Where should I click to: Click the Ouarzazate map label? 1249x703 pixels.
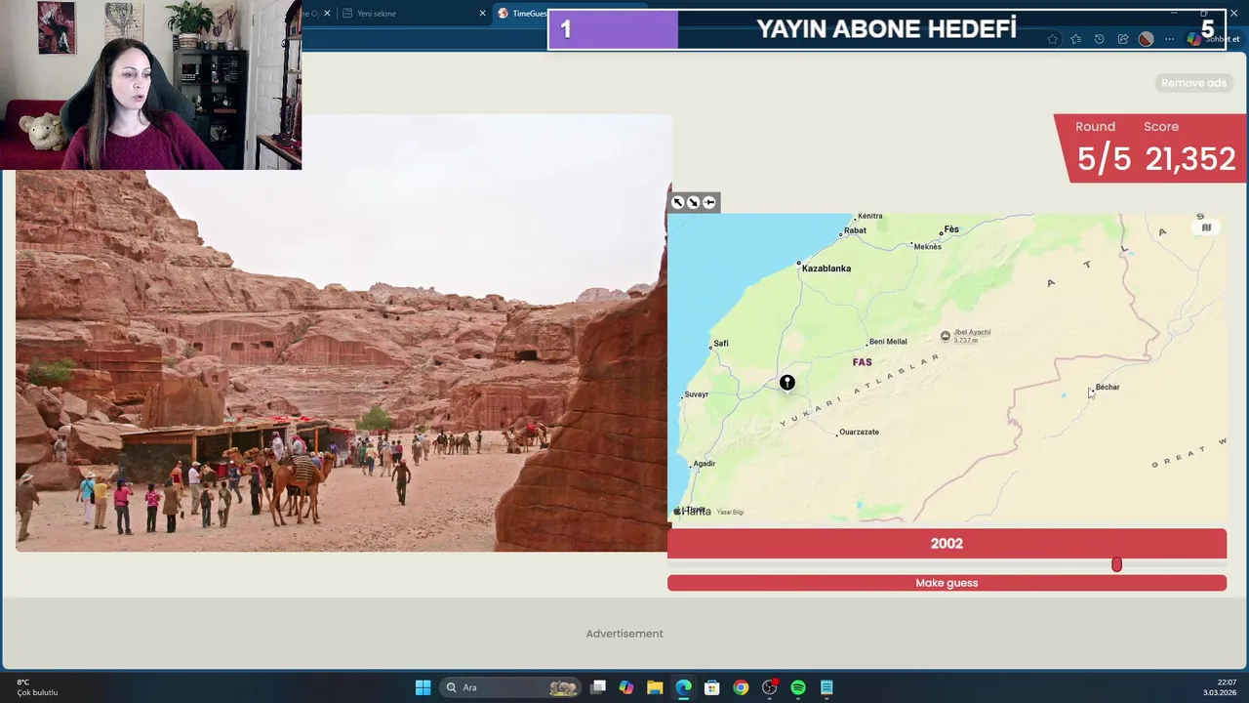[859, 432]
